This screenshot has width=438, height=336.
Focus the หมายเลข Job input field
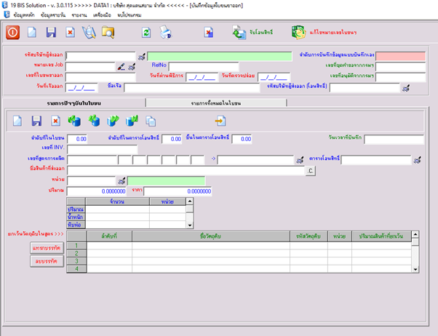click(x=90, y=67)
